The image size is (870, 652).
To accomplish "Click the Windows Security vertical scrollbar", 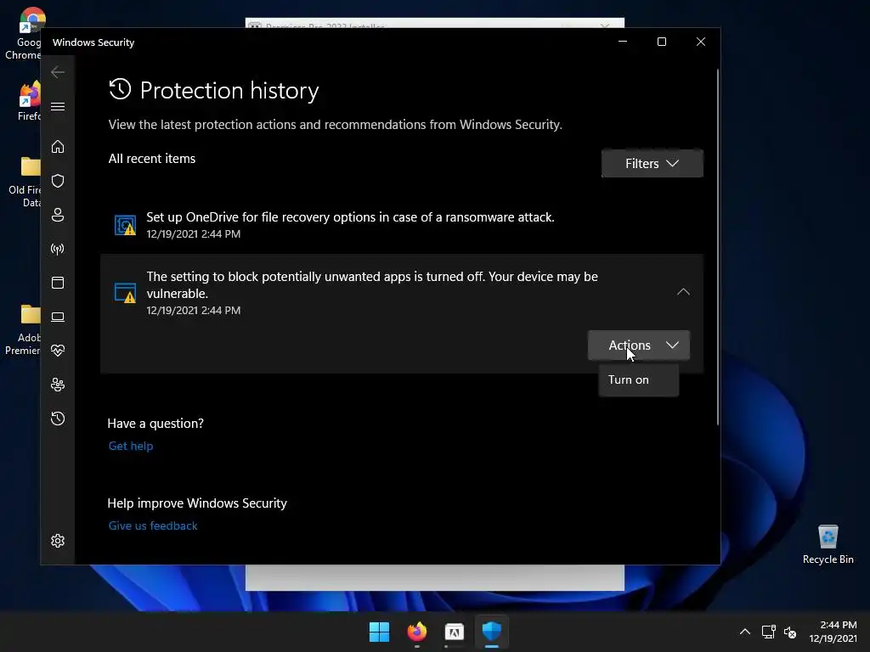I will pyautogui.click(x=718, y=247).
